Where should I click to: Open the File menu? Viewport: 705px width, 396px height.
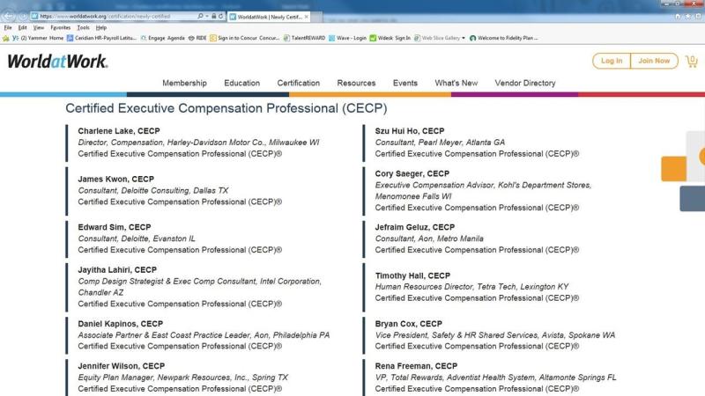click(8, 28)
